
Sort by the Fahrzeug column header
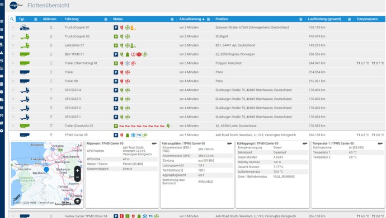point(72,19)
